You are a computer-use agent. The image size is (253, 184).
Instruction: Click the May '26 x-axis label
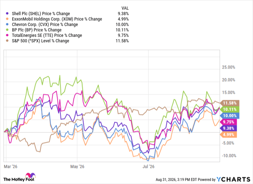(77, 166)
